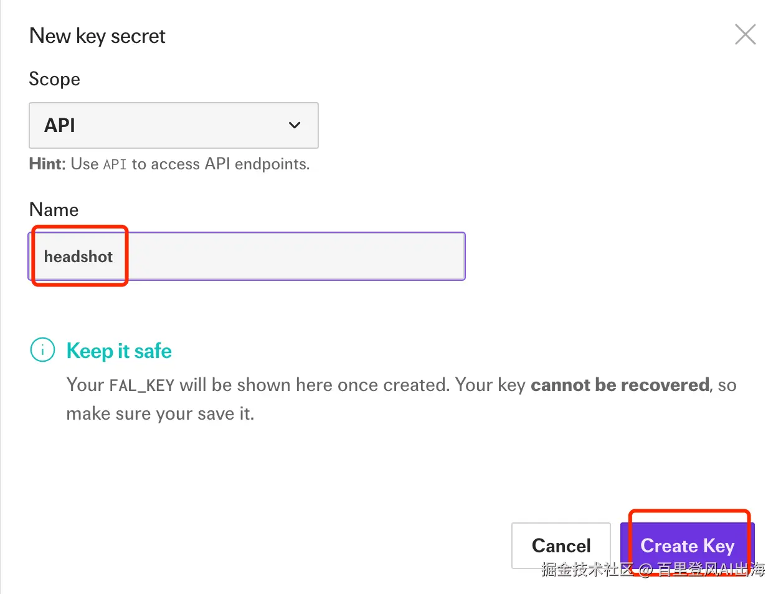Expand the chevron arrow in Scope selector

pyautogui.click(x=295, y=125)
